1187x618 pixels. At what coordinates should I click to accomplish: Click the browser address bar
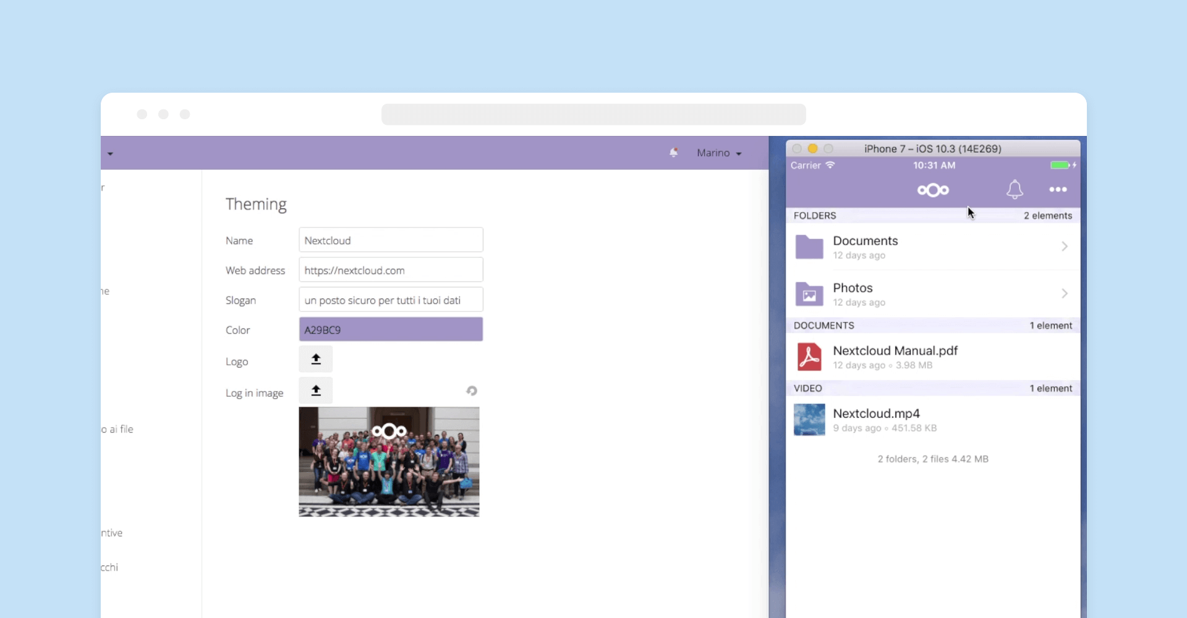pyautogui.click(x=593, y=115)
